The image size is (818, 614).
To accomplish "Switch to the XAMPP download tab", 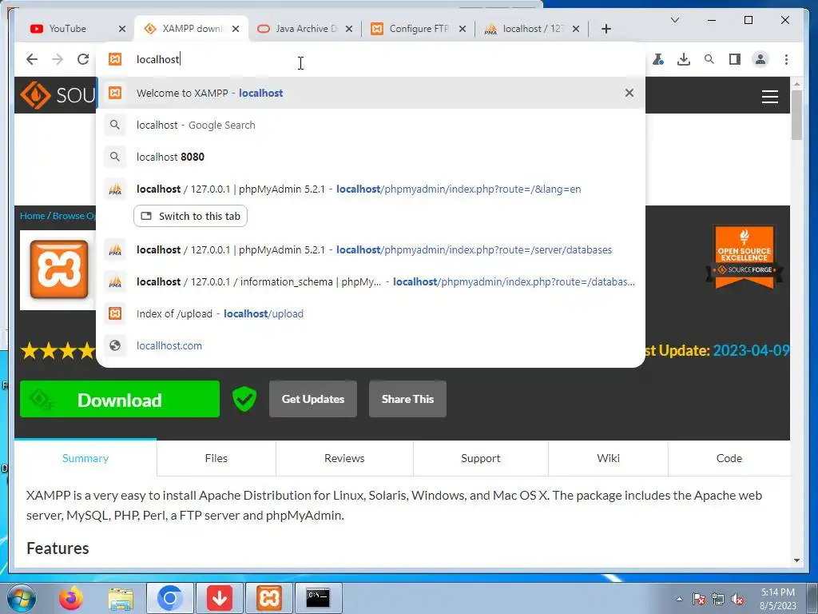I will coord(185,29).
